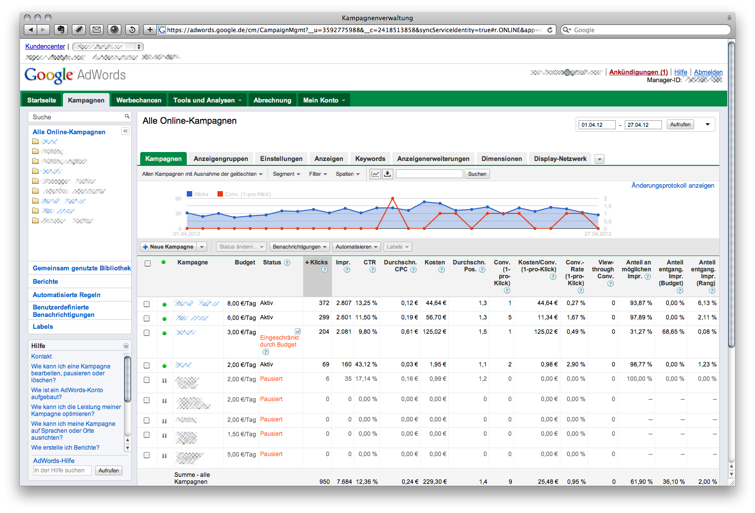Image resolution: width=755 pixels, height=513 pixels.
Task: Click the Evernote elephant toolbar icon
Action: point(61,30)
